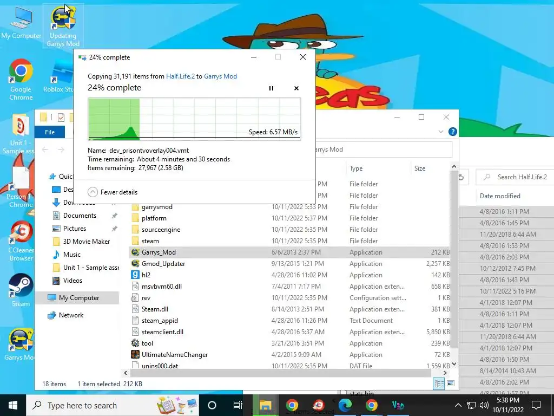This screenshot has width=554, height=416.
Task: Sort by Date modified in the back window
Action: coord(500,196)
